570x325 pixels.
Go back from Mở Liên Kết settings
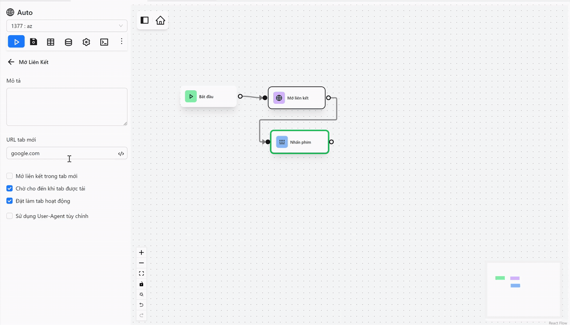11,62
